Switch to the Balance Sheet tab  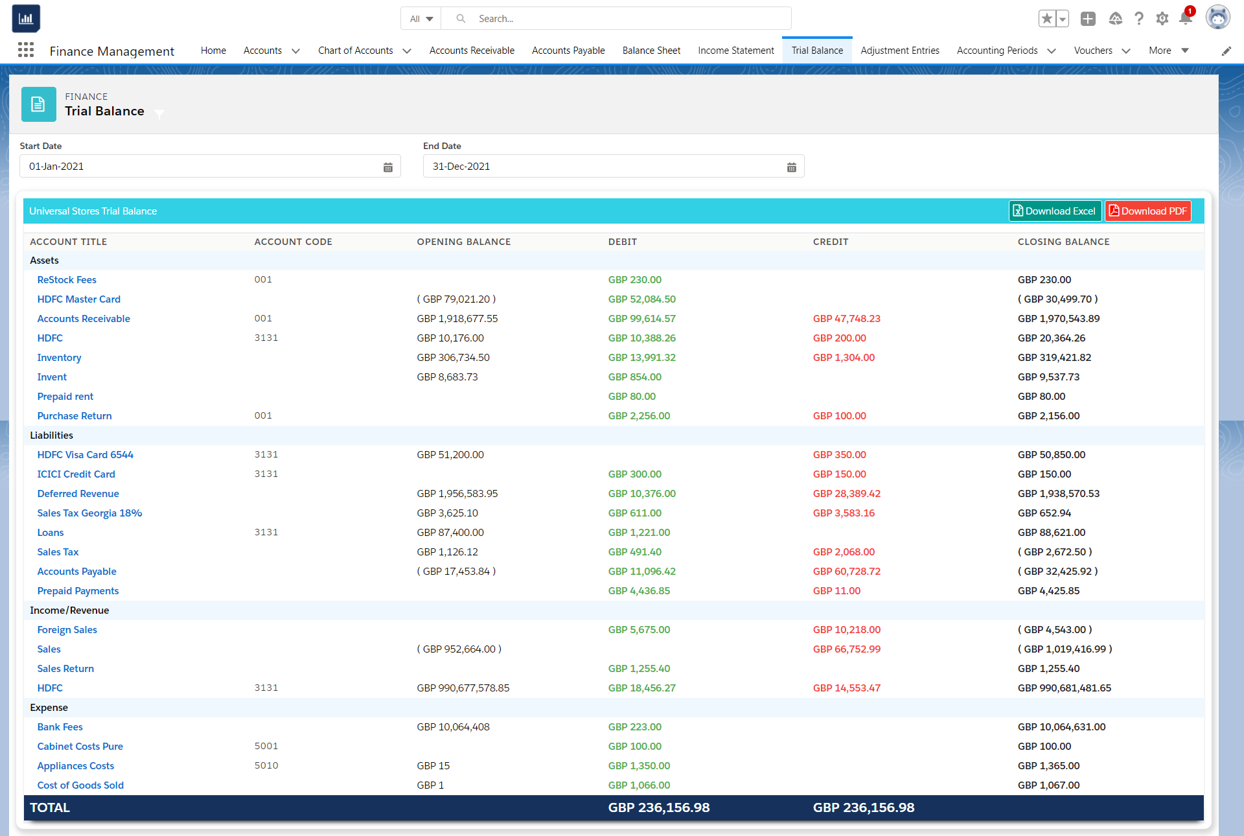[651, 51]
